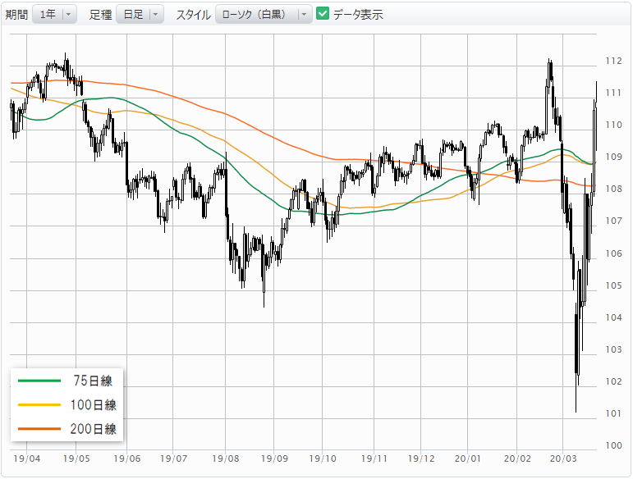The width and height of the screenshot is (633, 479).
Task: Click the 103 price axis label
Action: click(613, 349)
